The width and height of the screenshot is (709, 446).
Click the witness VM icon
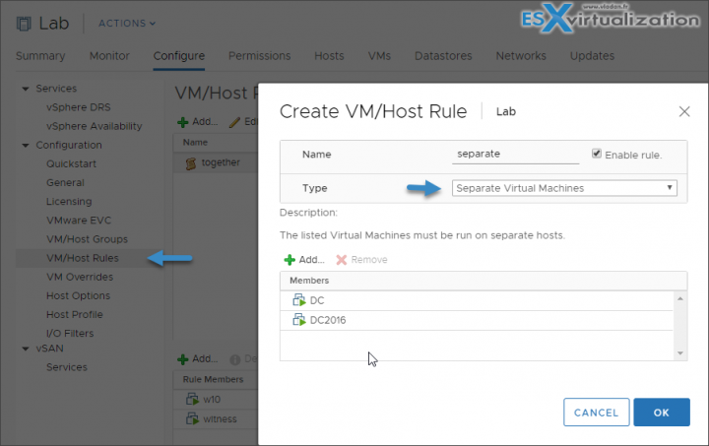click(x=191, y=418)
